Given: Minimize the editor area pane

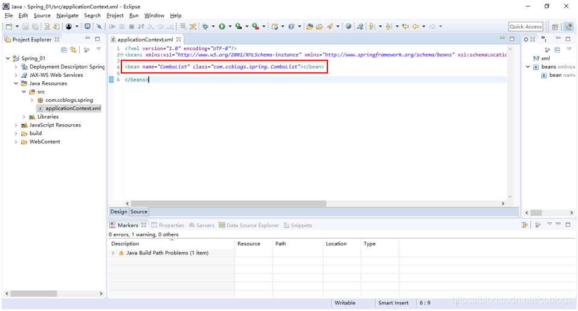Looking at the screenshot, I should coord(502,39).
